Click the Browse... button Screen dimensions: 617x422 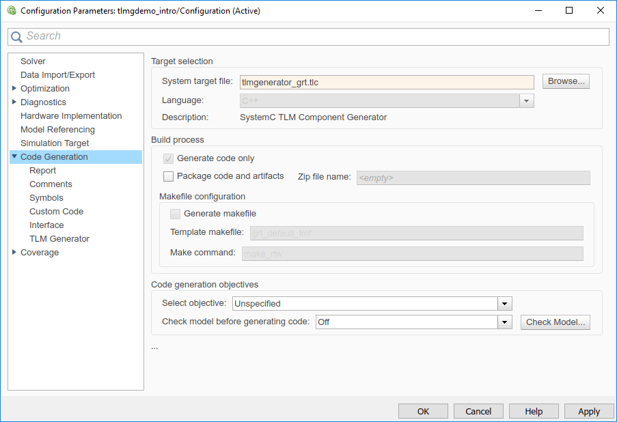click(x=566, y=81)
